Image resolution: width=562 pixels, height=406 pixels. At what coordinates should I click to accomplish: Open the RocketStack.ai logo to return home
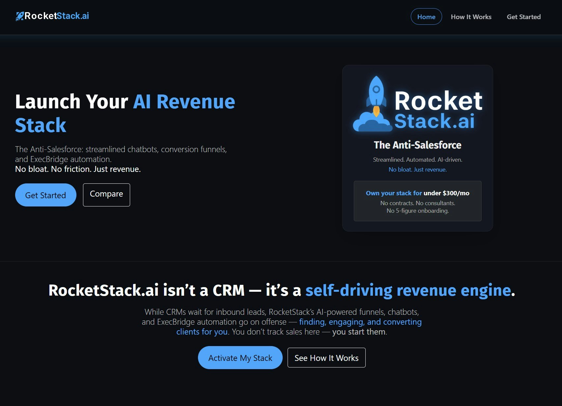coord(53,15)
